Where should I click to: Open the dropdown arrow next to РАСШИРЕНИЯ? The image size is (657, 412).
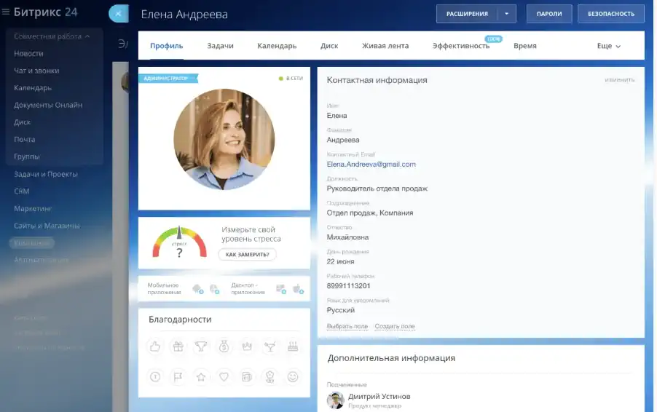point(506,14)
